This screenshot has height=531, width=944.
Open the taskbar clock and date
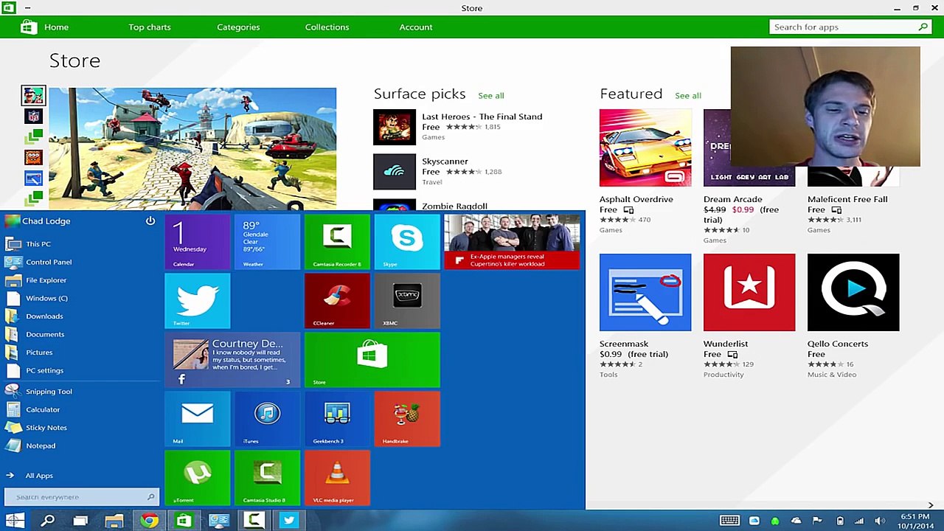click(914, 521)
